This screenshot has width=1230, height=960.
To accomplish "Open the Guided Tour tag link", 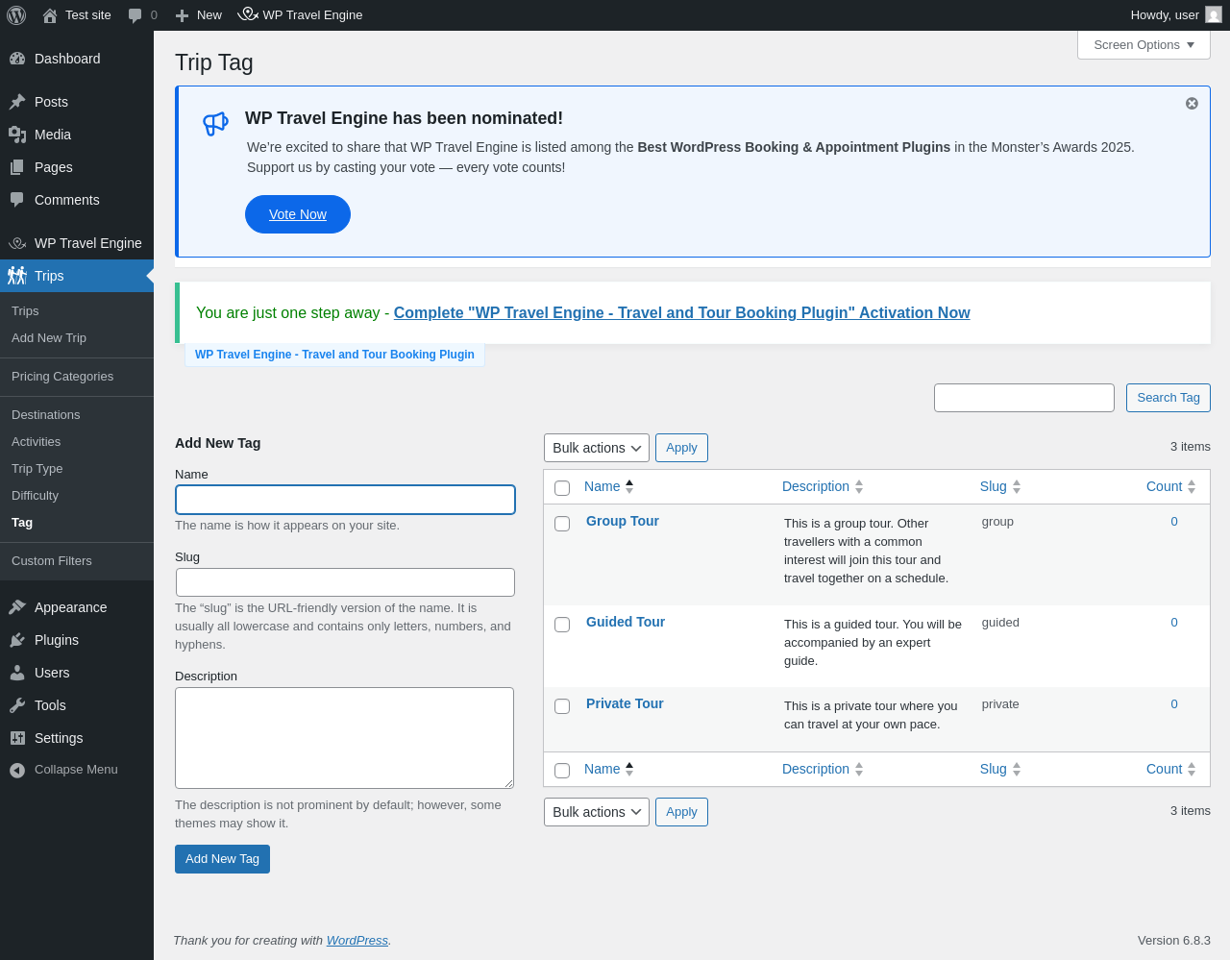I will tap(626, 623).
